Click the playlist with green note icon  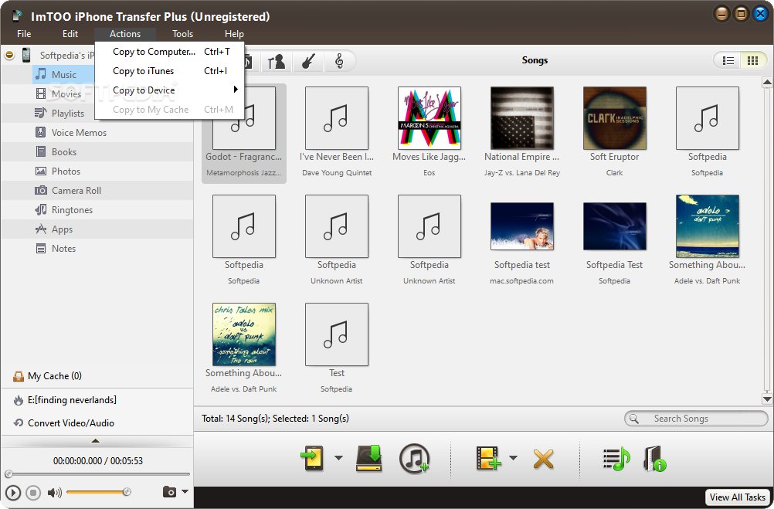click(616, 459)
